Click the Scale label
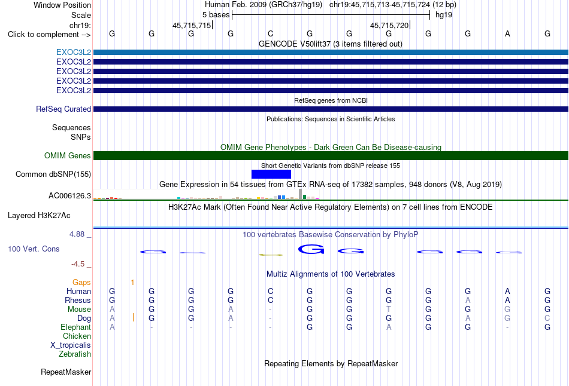The width and height of the screenshot is (569, 386). [x=81, y=15]
